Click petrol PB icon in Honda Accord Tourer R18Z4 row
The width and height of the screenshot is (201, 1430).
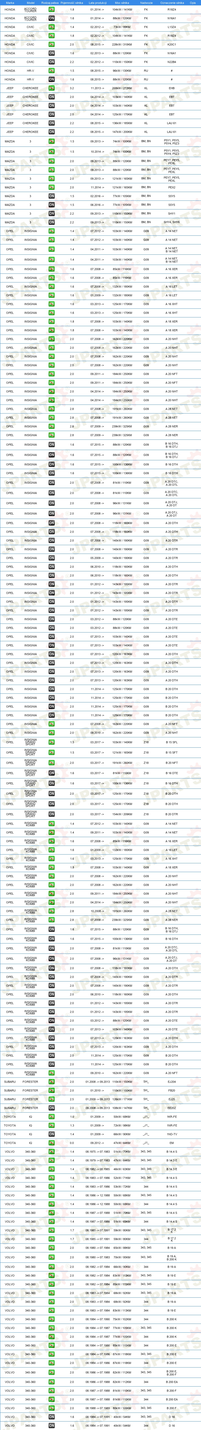(x=52, y=10)
